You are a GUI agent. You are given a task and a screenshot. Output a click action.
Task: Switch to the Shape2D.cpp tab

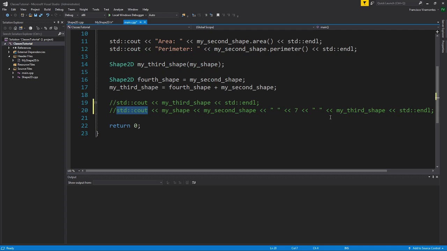(75, 22)
